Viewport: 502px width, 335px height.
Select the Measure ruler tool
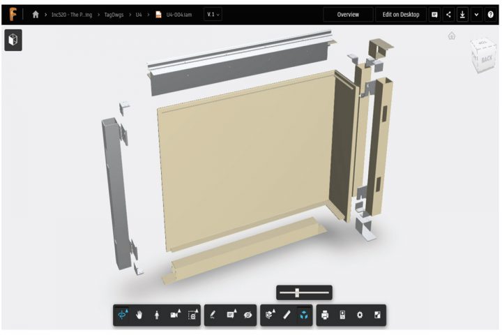tap(287, 315)
